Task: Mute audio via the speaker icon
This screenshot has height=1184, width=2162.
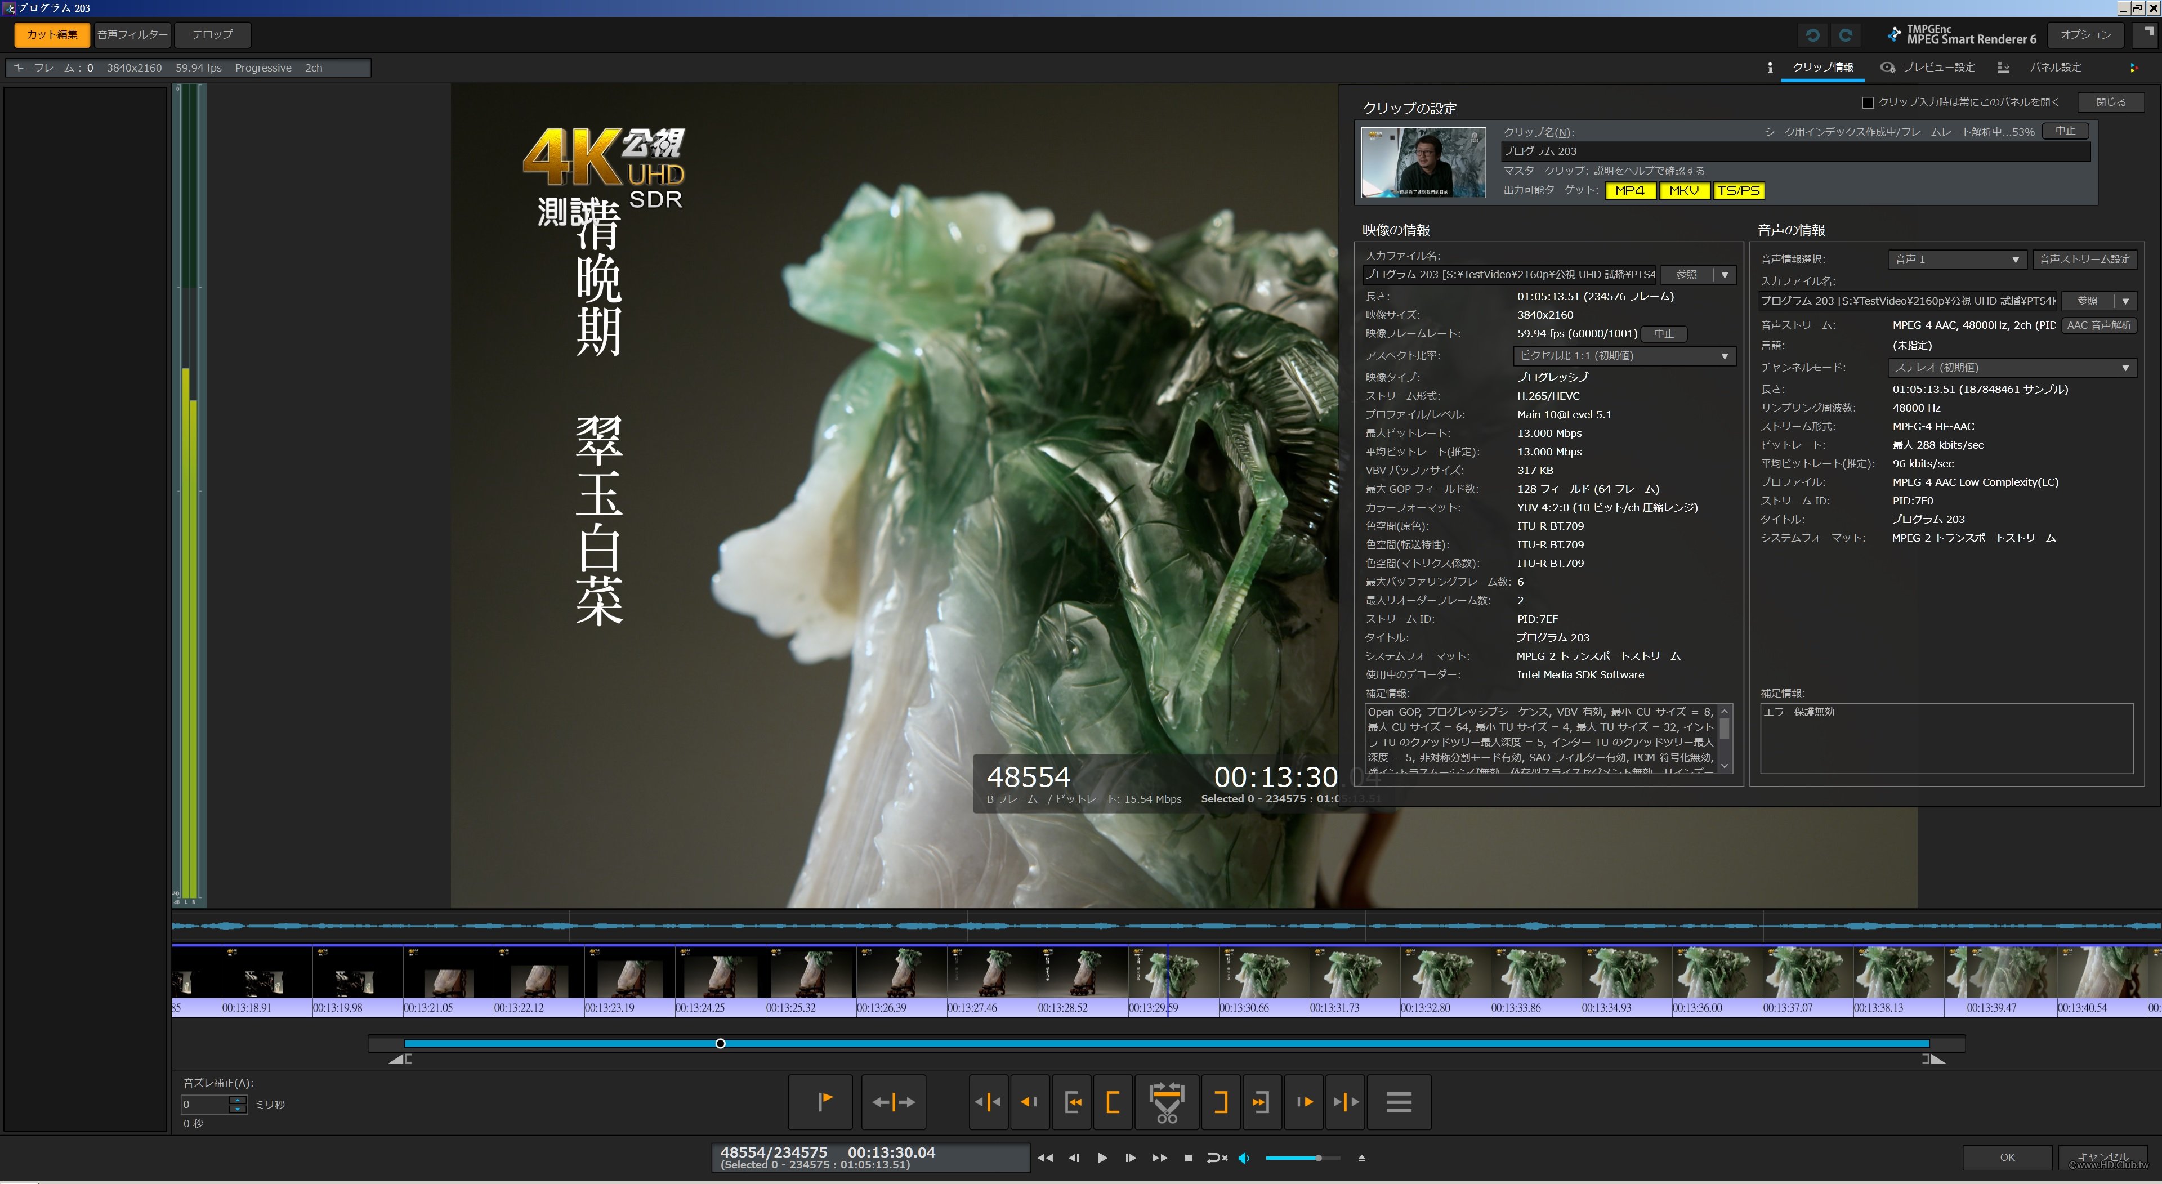Action: click(x=1244, y=1158)
